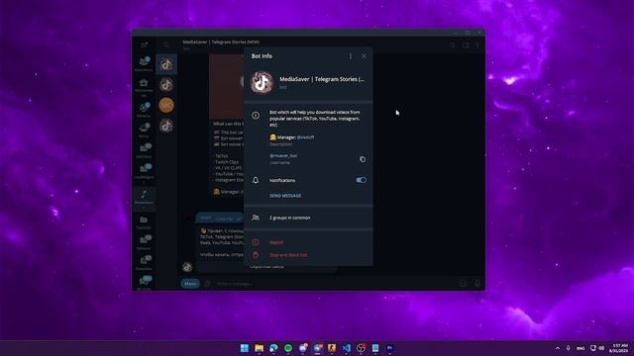This screenshot has width=634, height=356.
Task: Click the search icon above chat list
Action: point(166,44)
